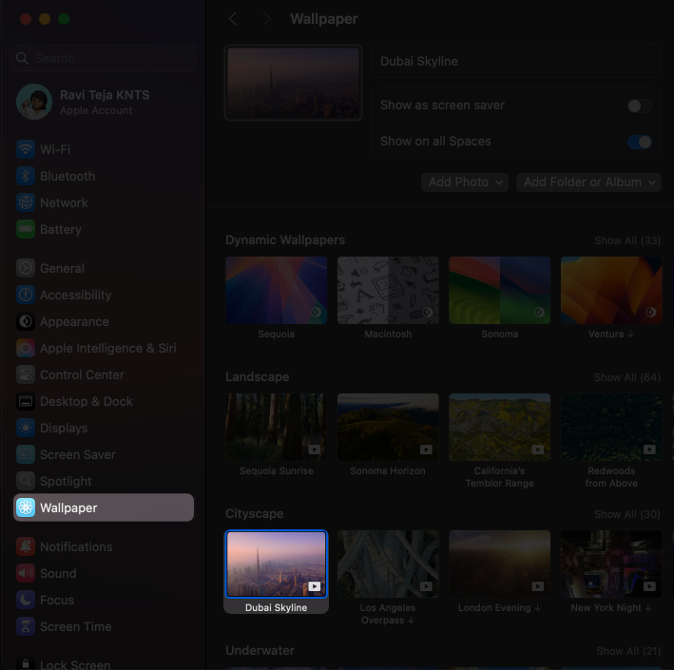Select the Appearance icon
The height and width of the screenshot is (670, 674).
26,321
